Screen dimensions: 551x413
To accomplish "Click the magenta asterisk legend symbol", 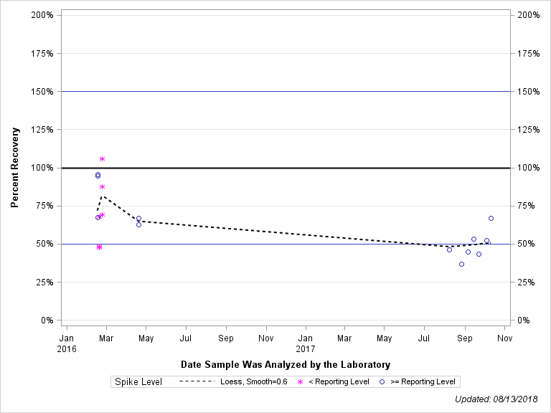I will (300, 381).
